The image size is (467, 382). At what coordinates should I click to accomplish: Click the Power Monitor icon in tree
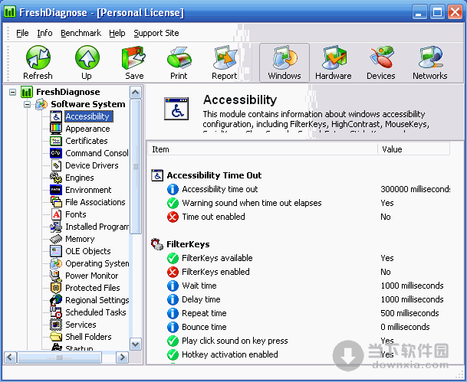[x=56, y=276]
